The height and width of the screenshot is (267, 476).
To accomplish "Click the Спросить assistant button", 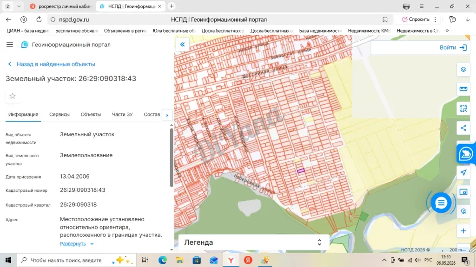I will pyautogui.click(x=416, y=19).
